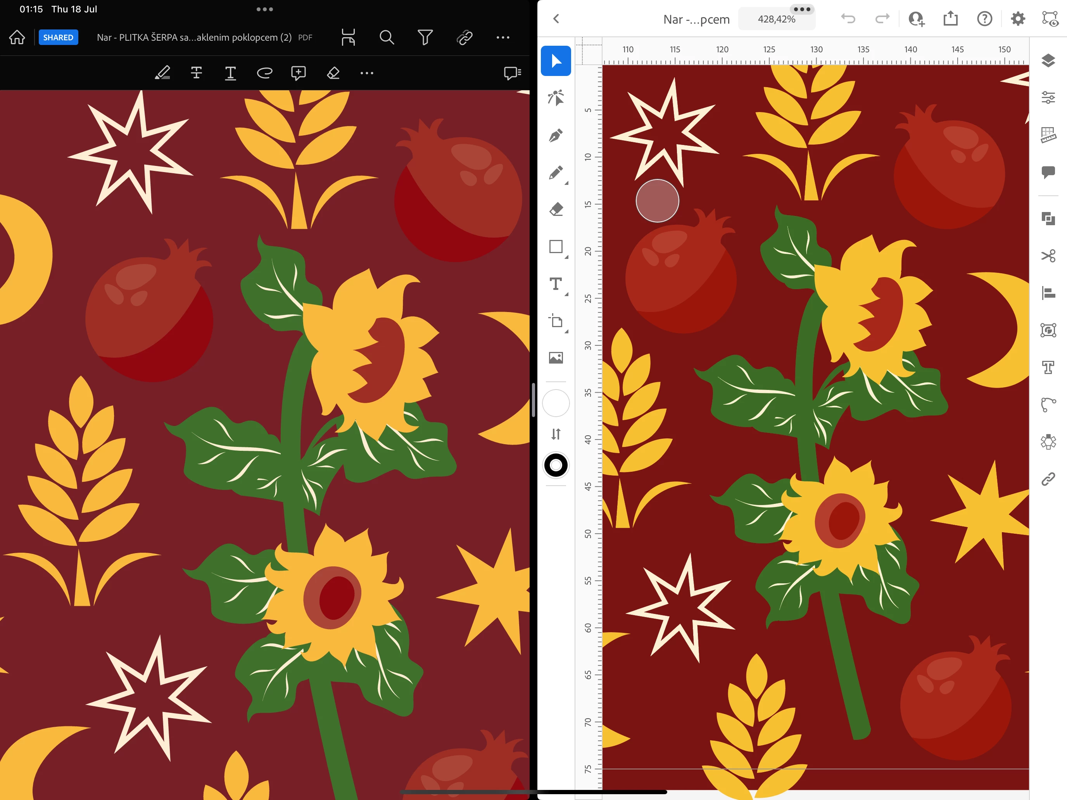Go back from the Illustrator document
Viewport: 1067px width, 800px height.
(556, 19)
